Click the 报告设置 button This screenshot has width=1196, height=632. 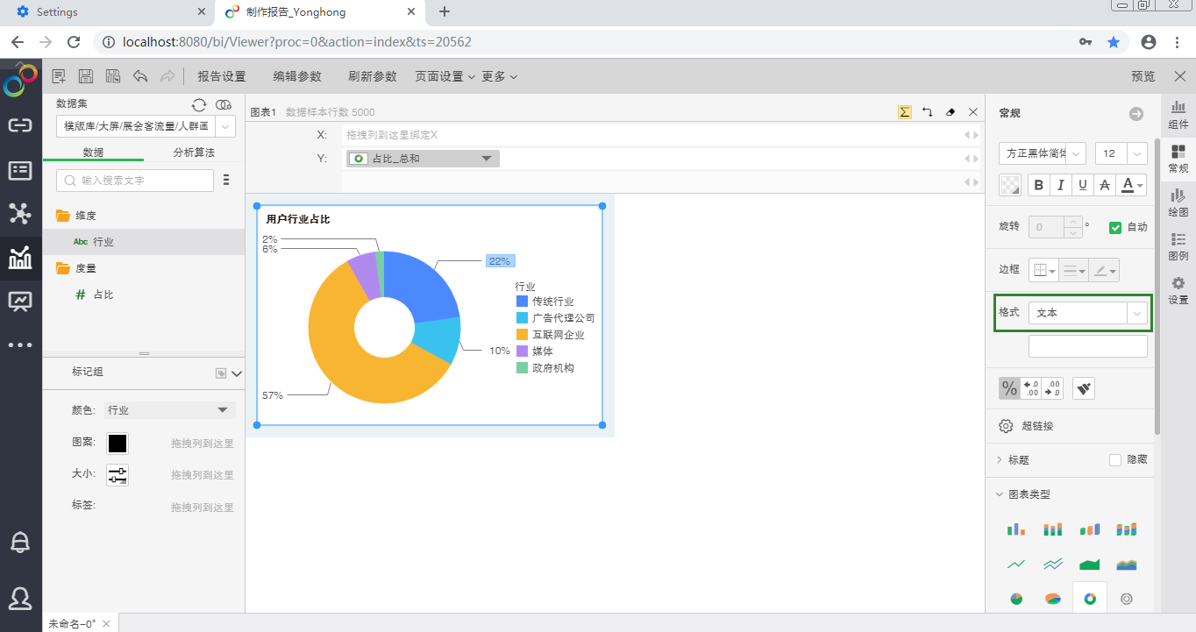tap(222, 76)
